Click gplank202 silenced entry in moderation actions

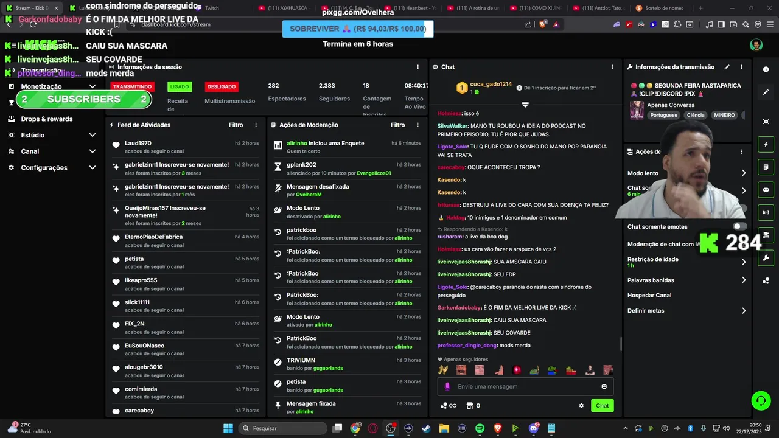pyautogui.click(x=347, y=169)
